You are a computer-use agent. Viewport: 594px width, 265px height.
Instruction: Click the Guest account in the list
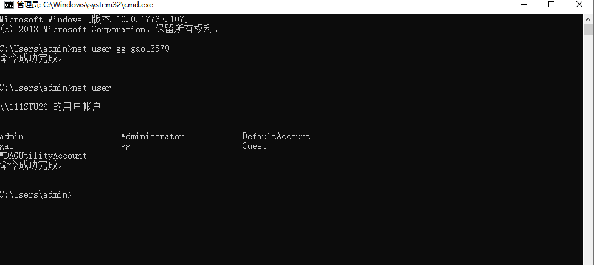pyautogui.click(x=254, y=146)
